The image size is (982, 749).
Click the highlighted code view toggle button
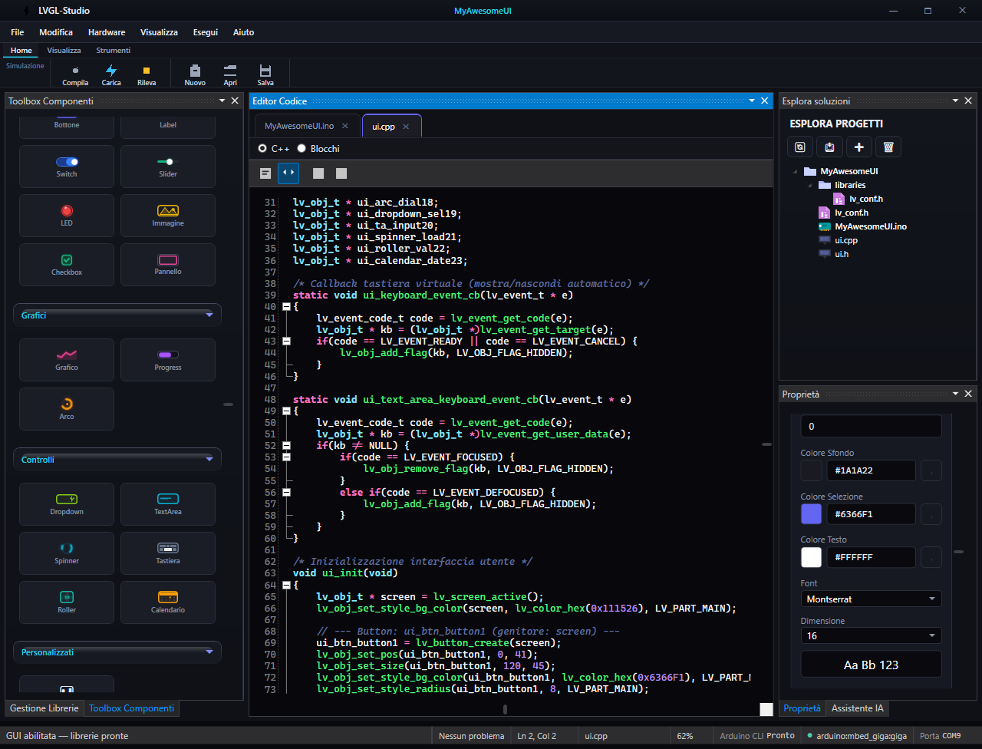tap(288, 173)
